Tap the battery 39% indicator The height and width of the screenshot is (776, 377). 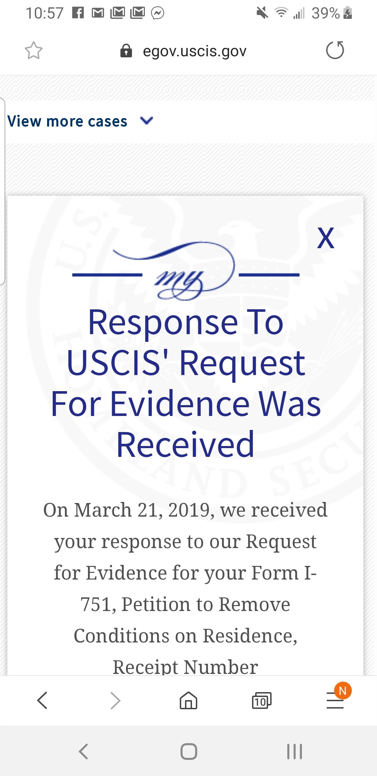pyautogui.click(x=332, y=13)
